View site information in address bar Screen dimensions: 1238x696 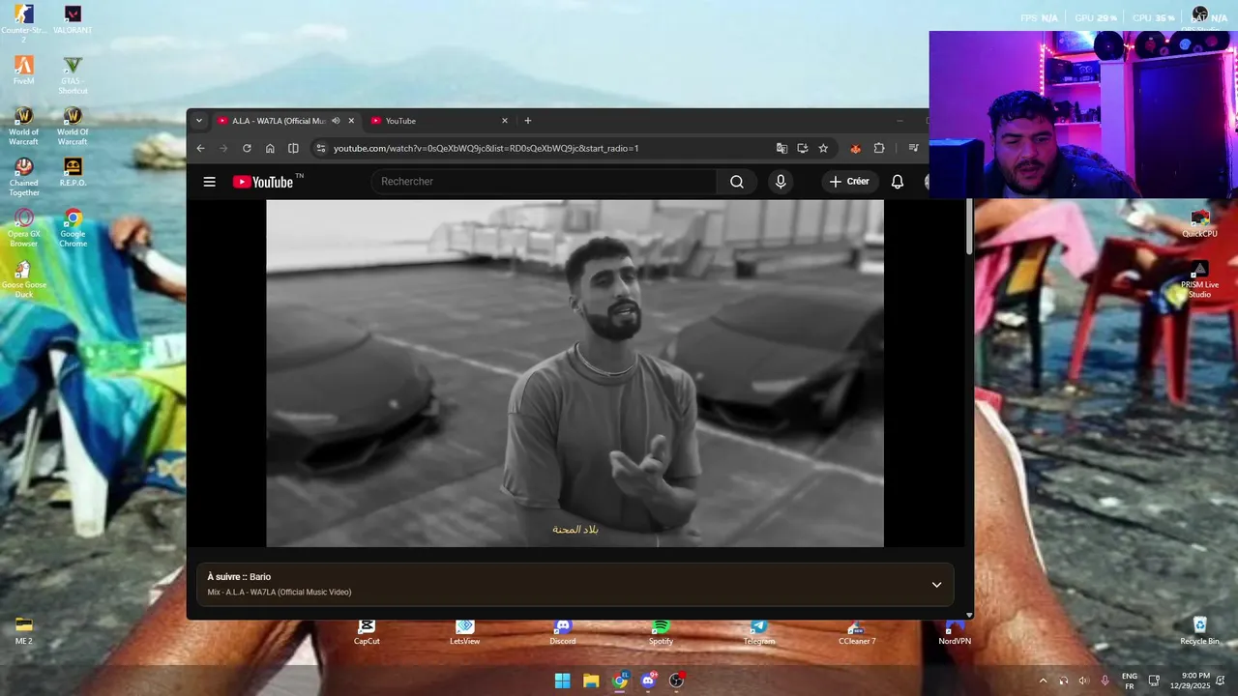(321, 148)
